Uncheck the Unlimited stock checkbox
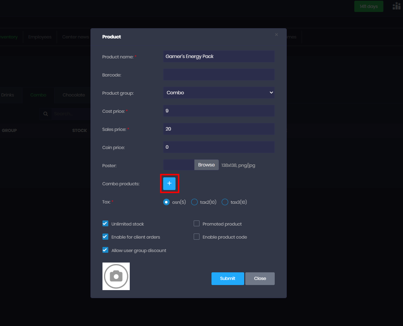403x326 pixels. [105, 224]
